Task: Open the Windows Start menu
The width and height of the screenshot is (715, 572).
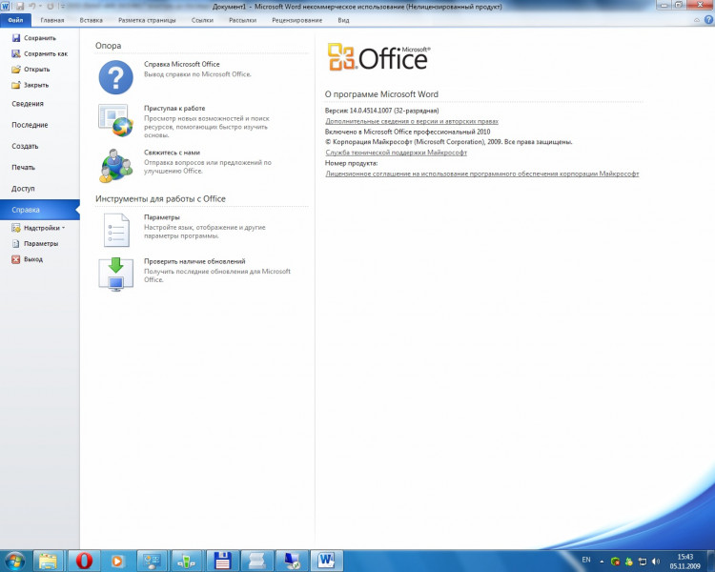Action: pos(14,561)
